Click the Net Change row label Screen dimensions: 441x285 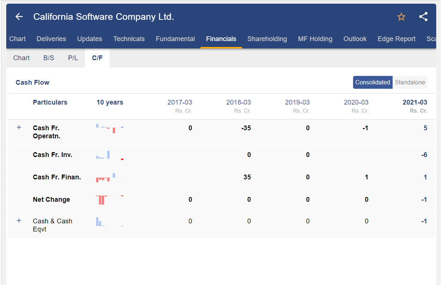pyautogui.click(x=51, y=200)
